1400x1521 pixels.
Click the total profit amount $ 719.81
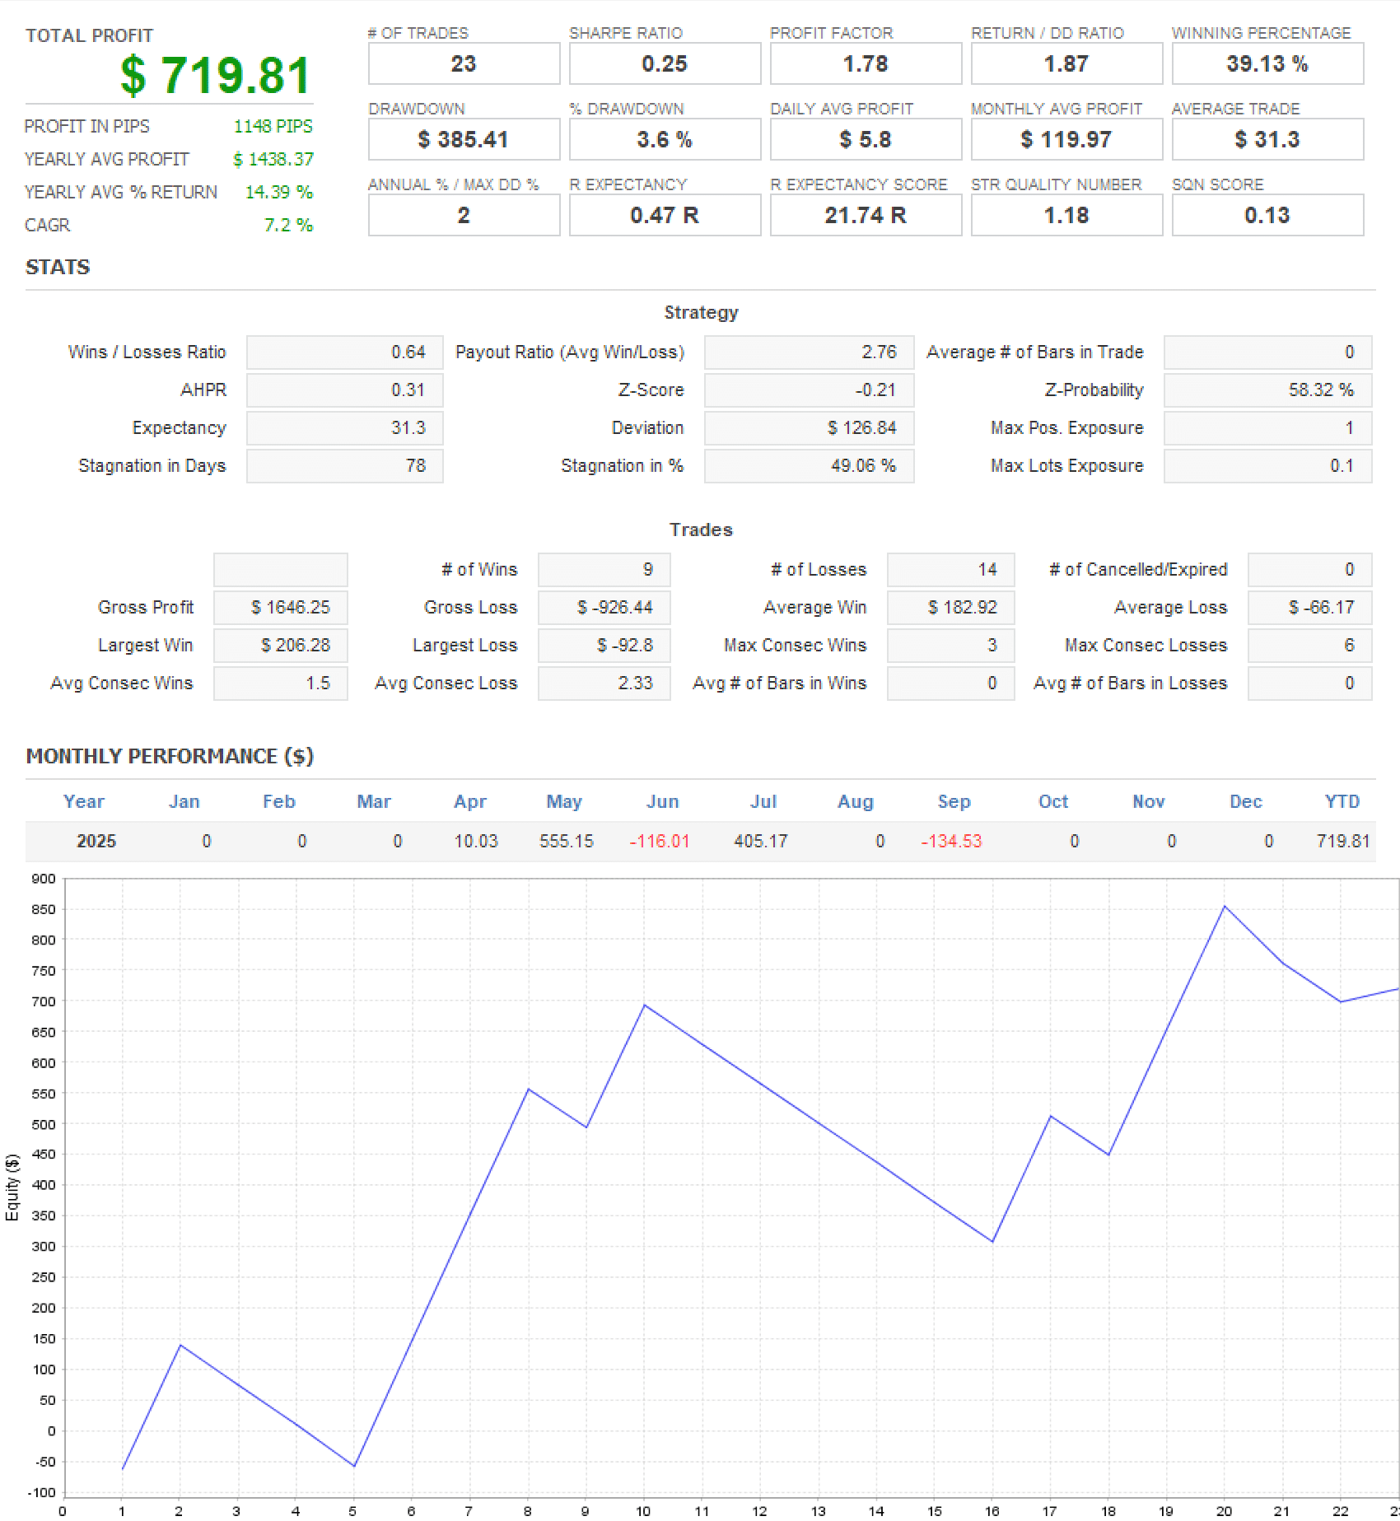[x=215, y=76]
